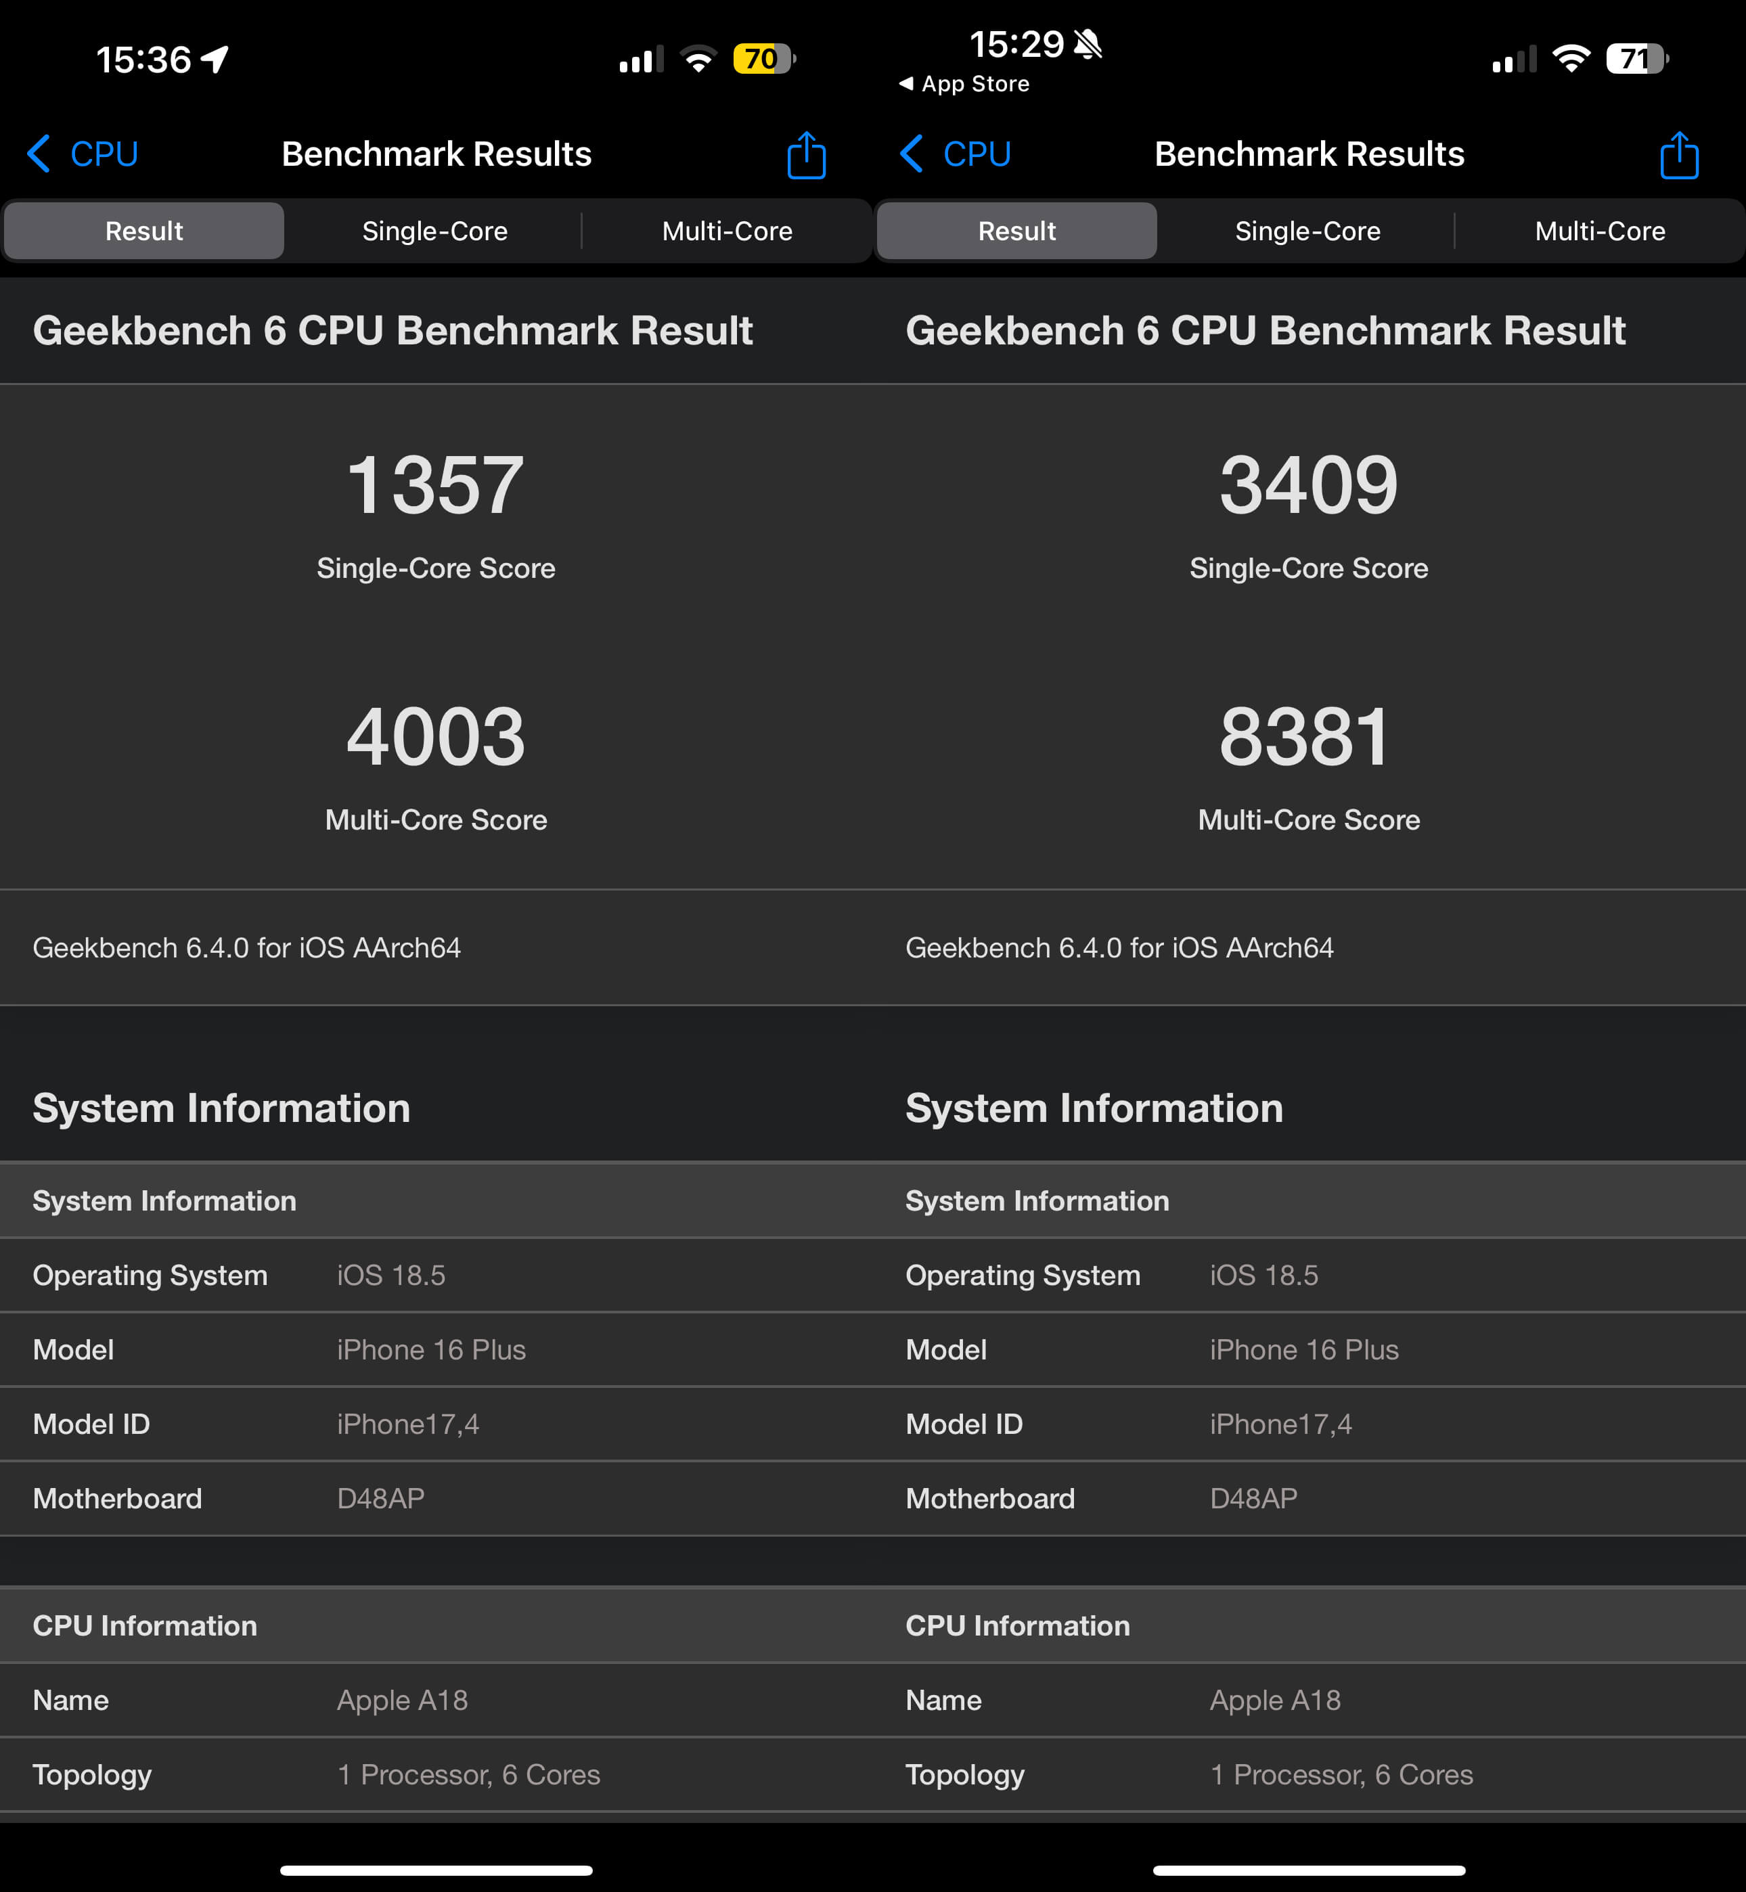Tap Geekbench 6.4.0 version text on right

tap(1119, 947)
